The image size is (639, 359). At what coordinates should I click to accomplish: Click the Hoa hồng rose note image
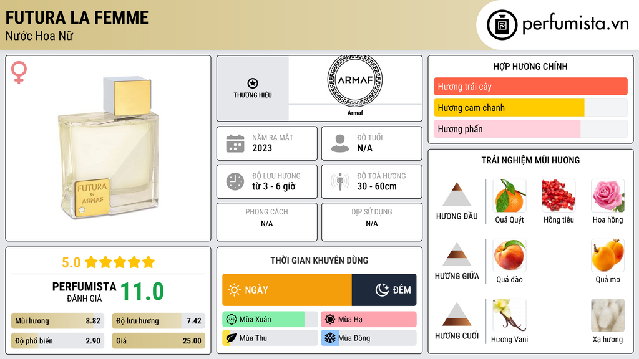[x=607, y=196]
